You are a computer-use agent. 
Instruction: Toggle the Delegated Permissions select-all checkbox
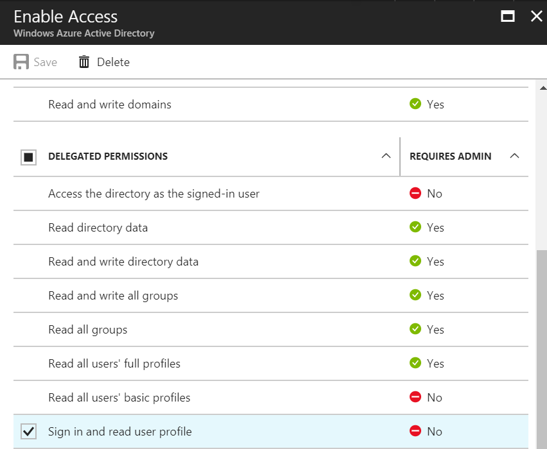29,157
